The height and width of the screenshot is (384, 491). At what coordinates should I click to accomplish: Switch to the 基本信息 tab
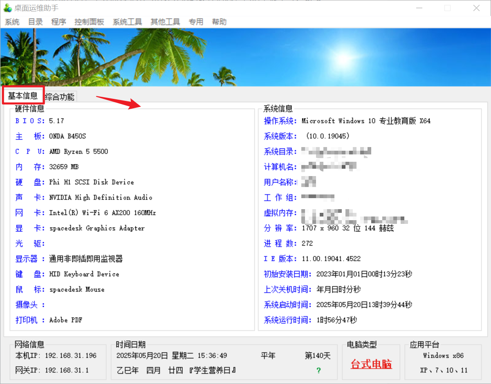pyautogui.click(x=23, y=96)
